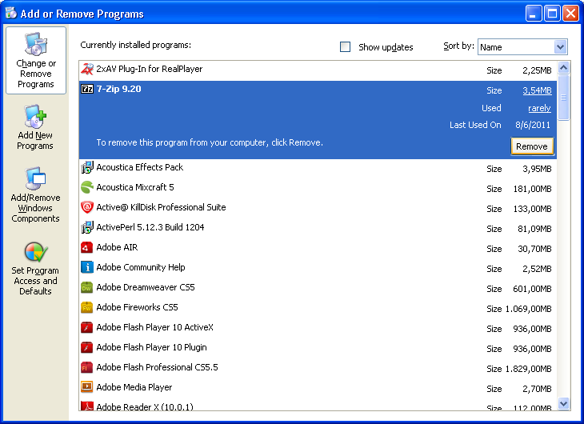Select Adobe Reader X (10.0.1) entry
Image resolution: width=584 pixels, height=424 pixels.
tap(318, 406)
